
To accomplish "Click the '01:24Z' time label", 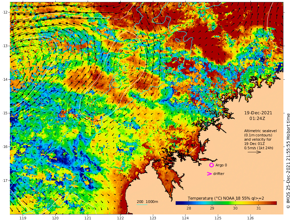I will pyautogui.click(x=257, y=118).
